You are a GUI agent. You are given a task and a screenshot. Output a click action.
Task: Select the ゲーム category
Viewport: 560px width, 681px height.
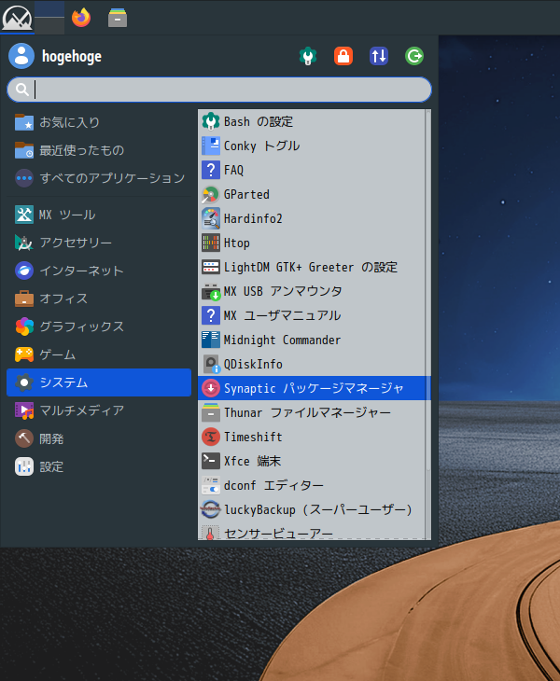point(99,354)
